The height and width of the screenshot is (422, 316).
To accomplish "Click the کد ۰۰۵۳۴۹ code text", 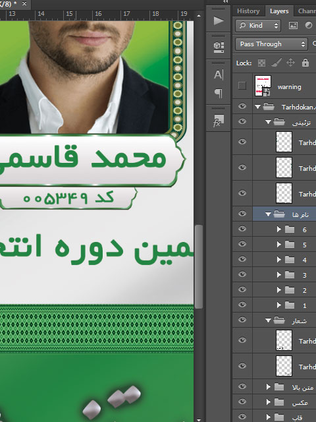I will pos(68,198).
